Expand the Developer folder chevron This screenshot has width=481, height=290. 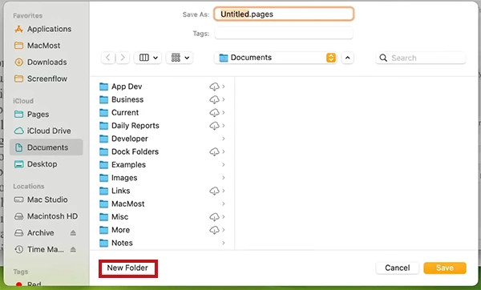tap(224, 139)
